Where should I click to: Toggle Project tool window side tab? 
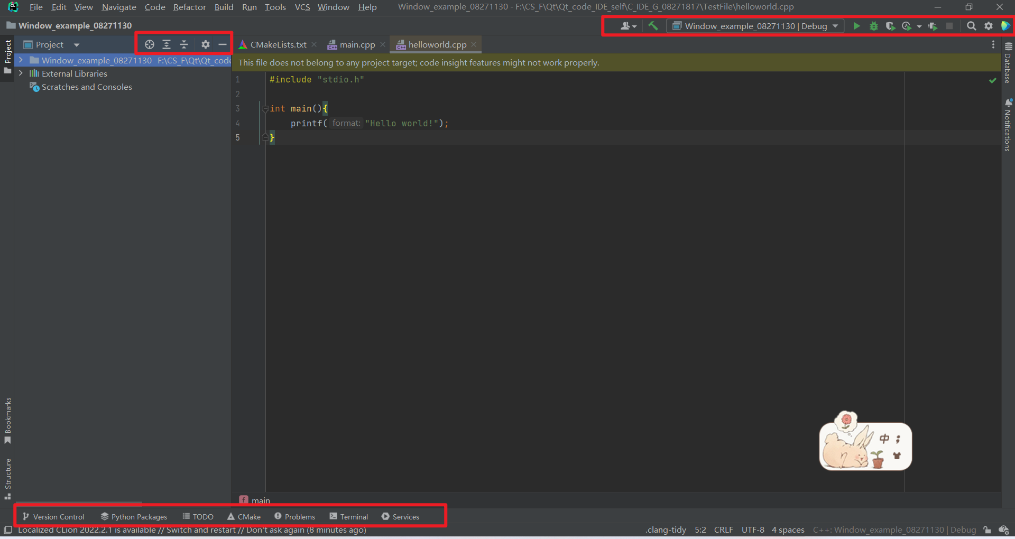7,57
